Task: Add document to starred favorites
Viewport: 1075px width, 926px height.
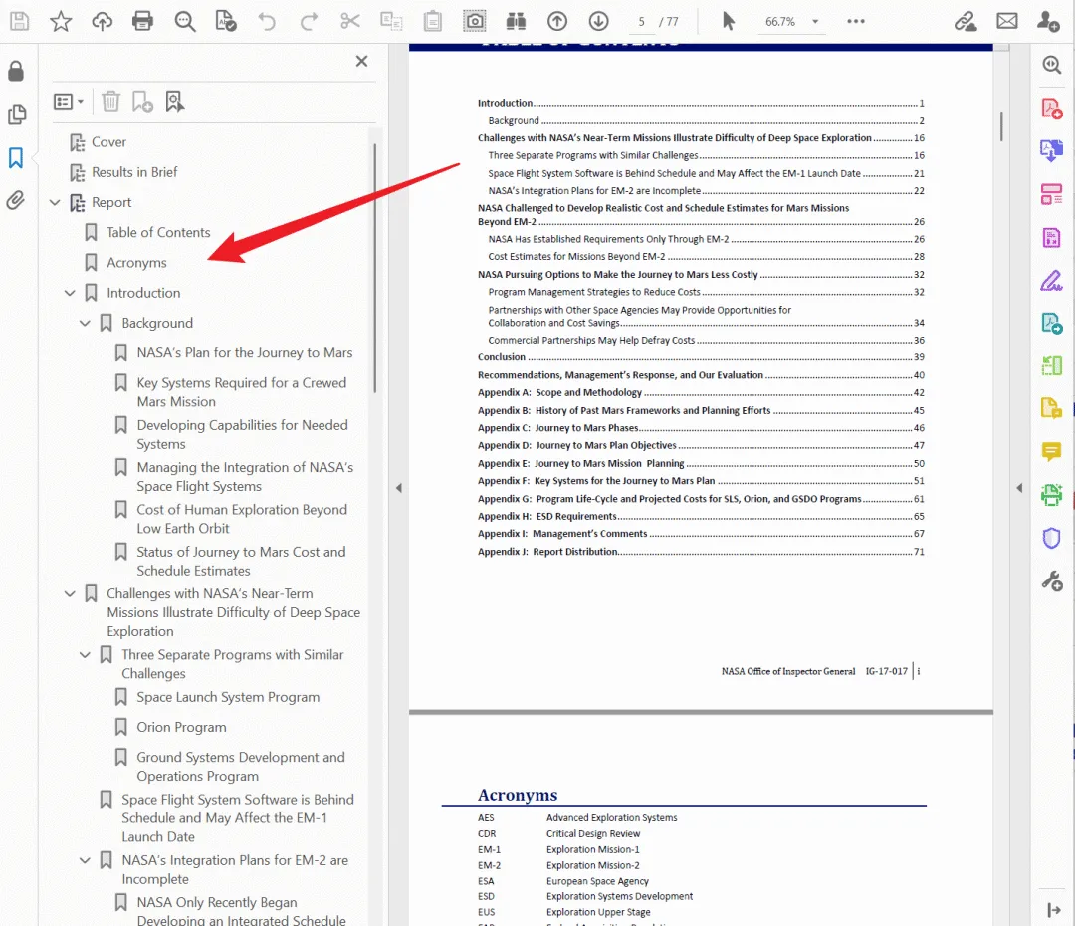Action: (x=61, y=21)
